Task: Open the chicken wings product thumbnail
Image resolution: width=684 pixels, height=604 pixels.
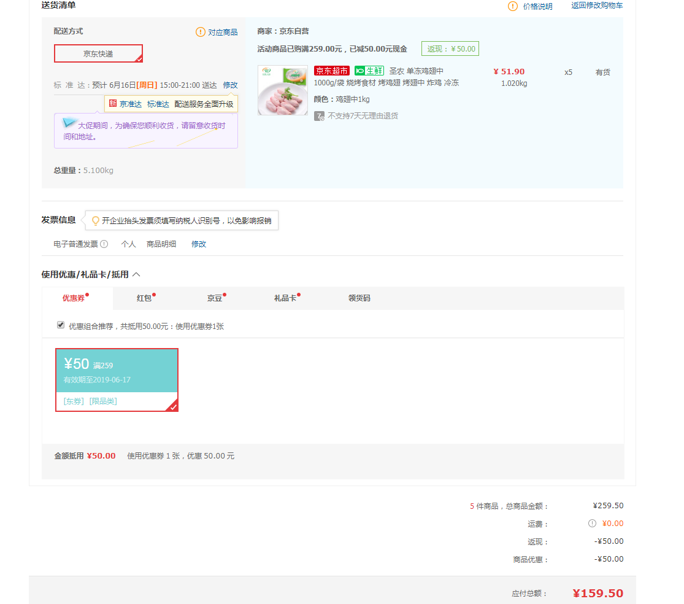Action: click(x=283, y=90)
